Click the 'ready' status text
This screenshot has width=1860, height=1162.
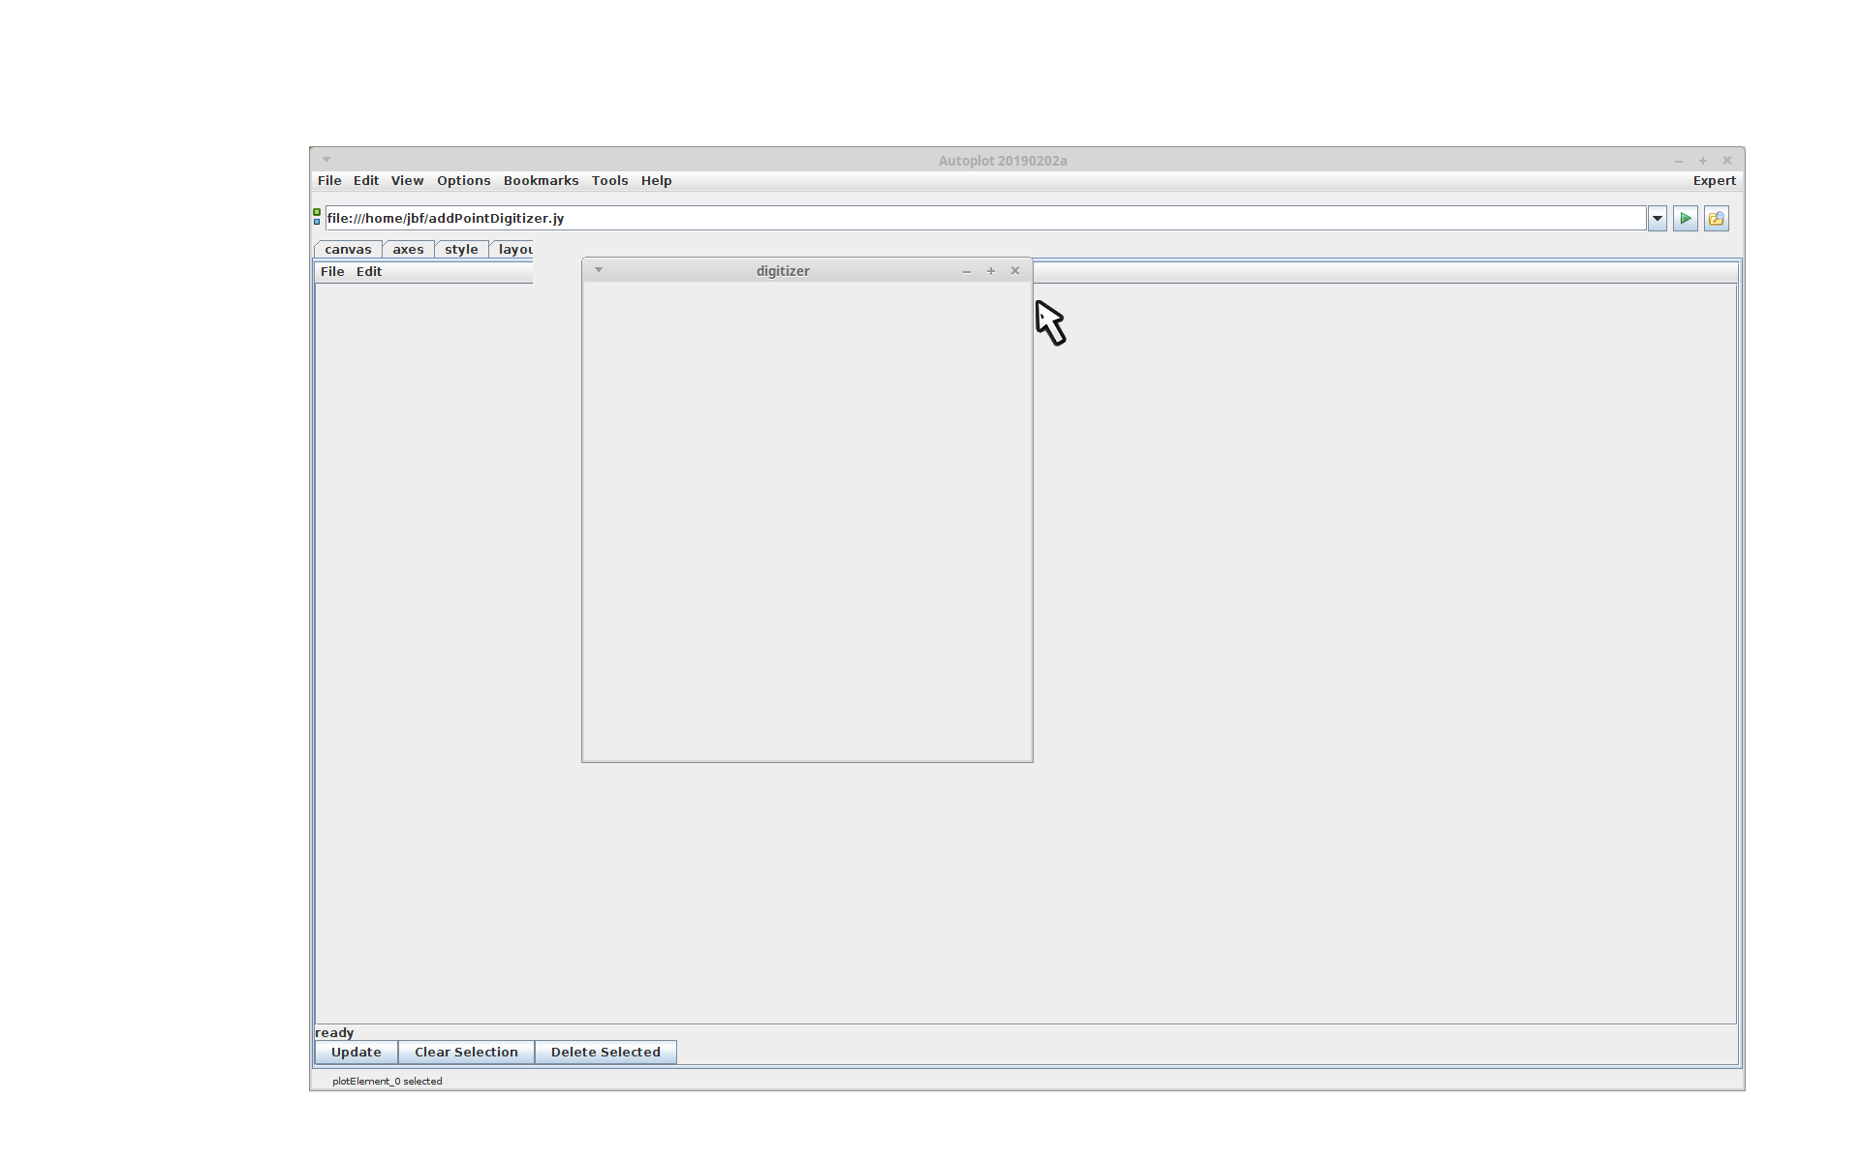334,1033
